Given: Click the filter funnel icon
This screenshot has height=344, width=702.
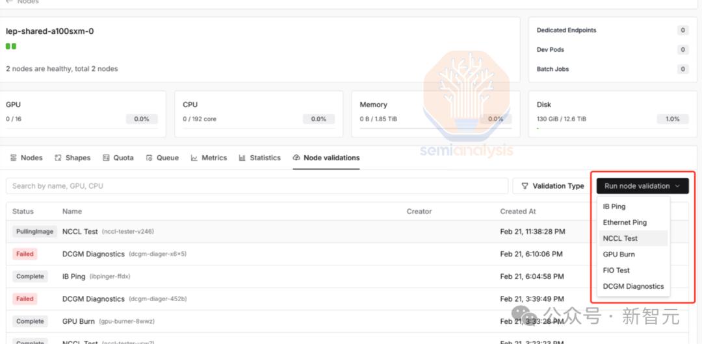Looking at the screenshot, I should click(525, 186).
